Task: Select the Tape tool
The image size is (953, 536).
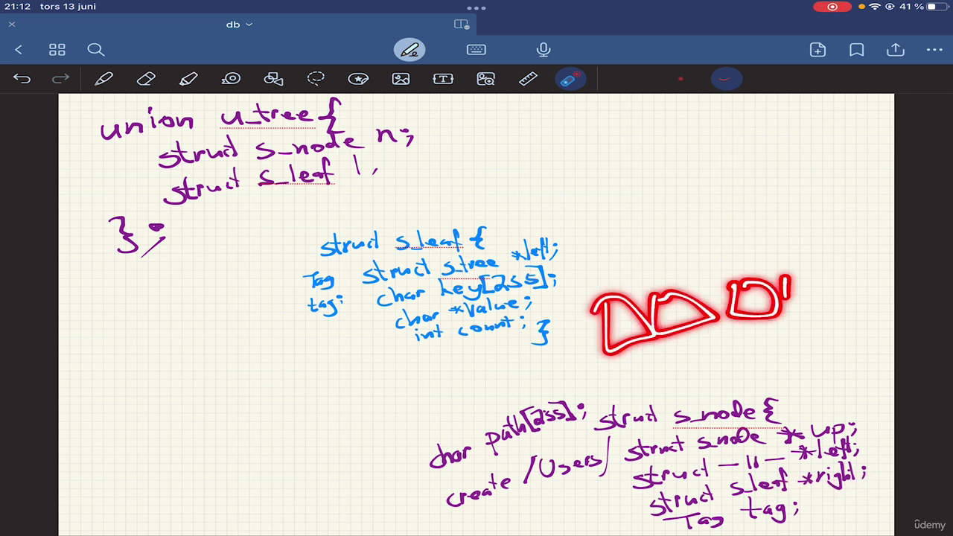Action: (231, 79)
